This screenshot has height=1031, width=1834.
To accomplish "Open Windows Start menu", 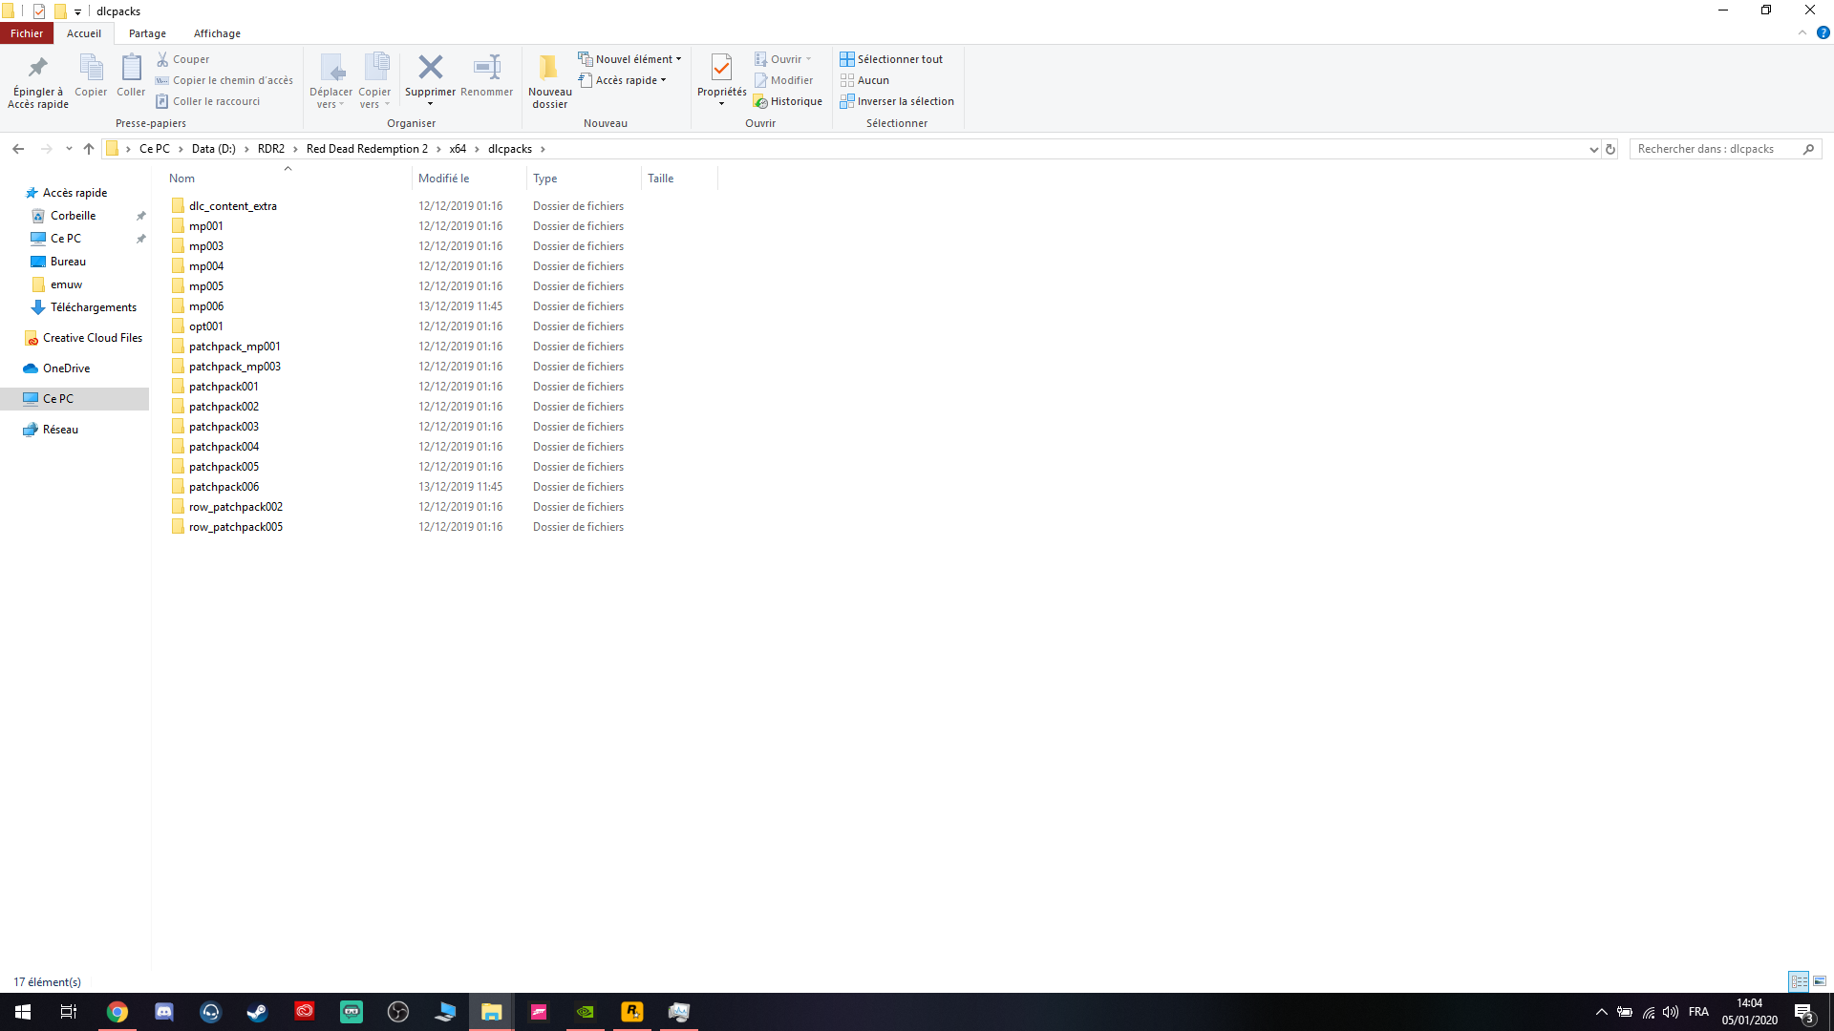I will coord(23,1012).
